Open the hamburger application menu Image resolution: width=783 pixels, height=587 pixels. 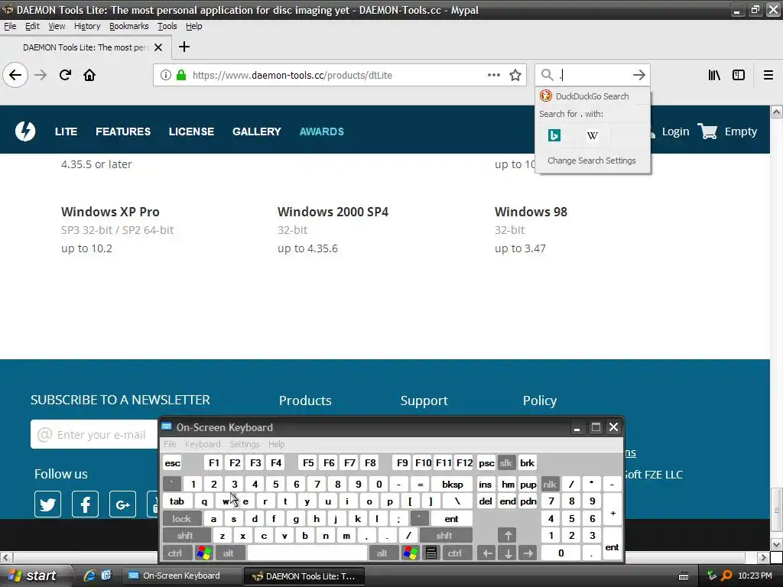coord(768,76)
